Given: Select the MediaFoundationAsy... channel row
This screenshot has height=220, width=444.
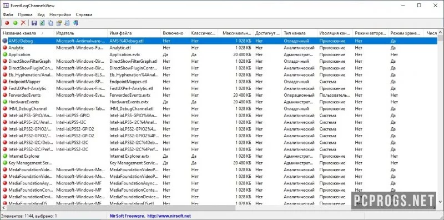Looking at the screenshot, I should tap(219, 183).
